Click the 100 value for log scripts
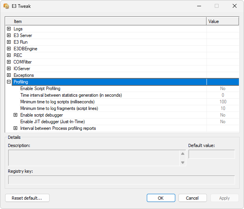 pyautogui.click(x=223, y=102)
